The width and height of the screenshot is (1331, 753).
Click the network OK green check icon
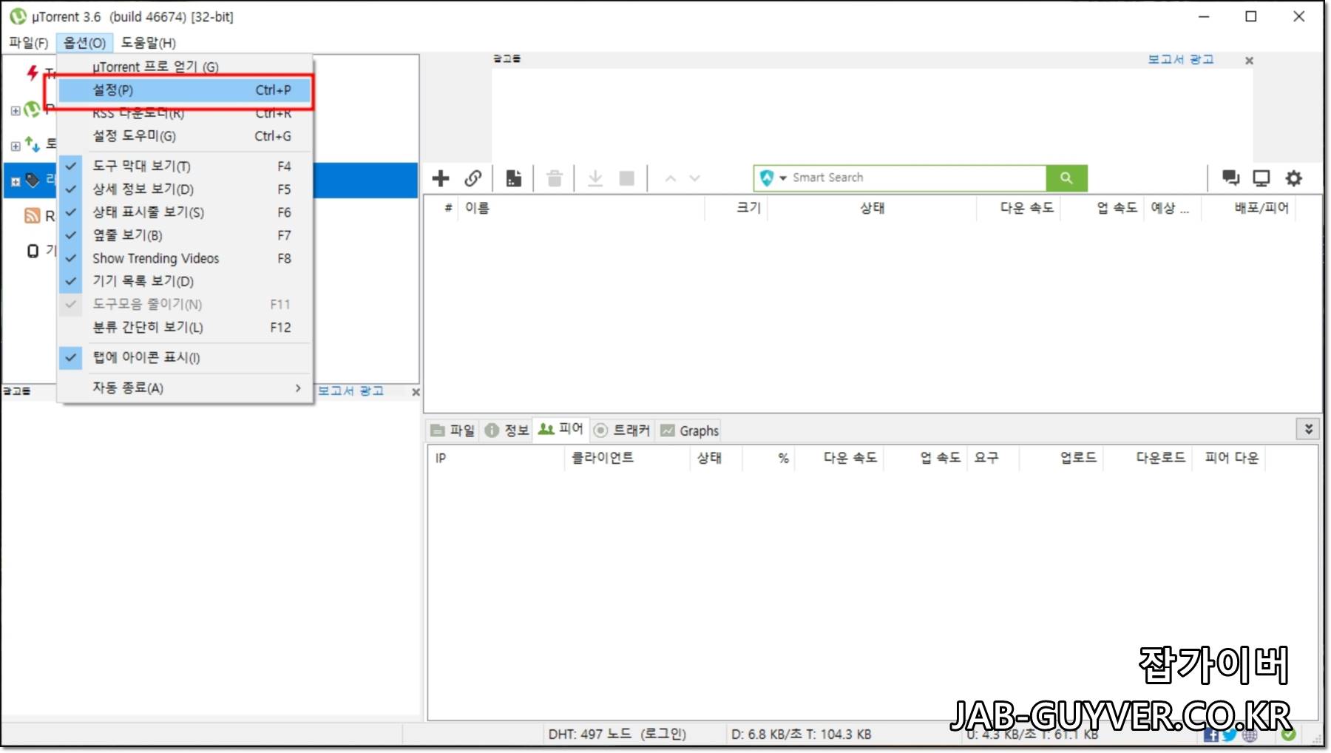click(x=1288, y=735)
